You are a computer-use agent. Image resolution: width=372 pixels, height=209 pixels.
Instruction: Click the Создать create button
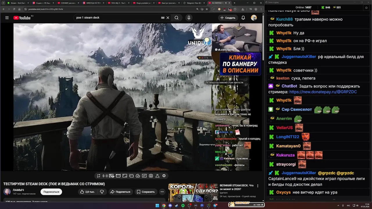pyautogui.click(x=228, y=18)
